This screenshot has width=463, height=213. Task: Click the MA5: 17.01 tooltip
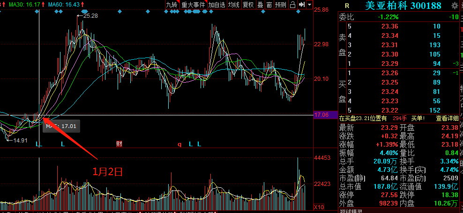[61, 126]
